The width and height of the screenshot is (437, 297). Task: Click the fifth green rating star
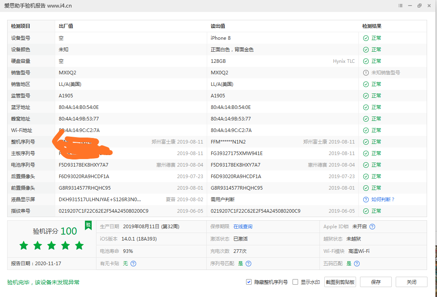79,246
